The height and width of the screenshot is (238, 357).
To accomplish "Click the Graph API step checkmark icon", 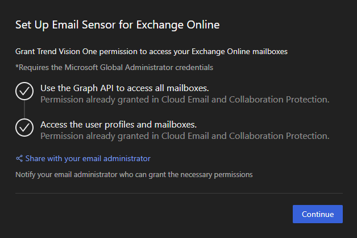I will 24,92.
